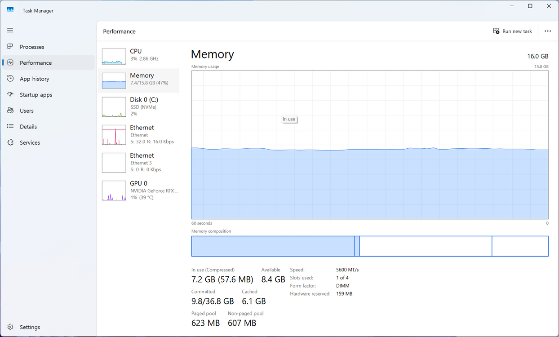Open the first Ethernet adapter graph
Image resolution: width=559 pixels, height=337 pixels.
114,135
